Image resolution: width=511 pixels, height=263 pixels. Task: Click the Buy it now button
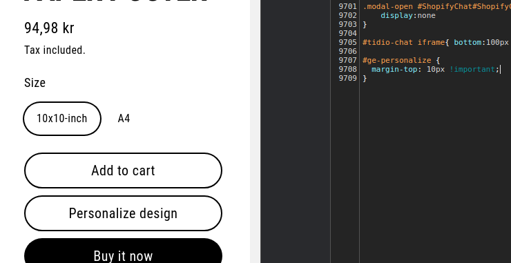(x=123, y=251)
